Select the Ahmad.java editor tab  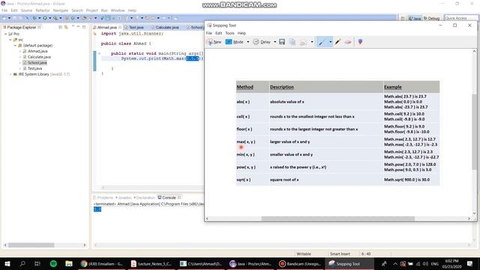click(107, 27)
